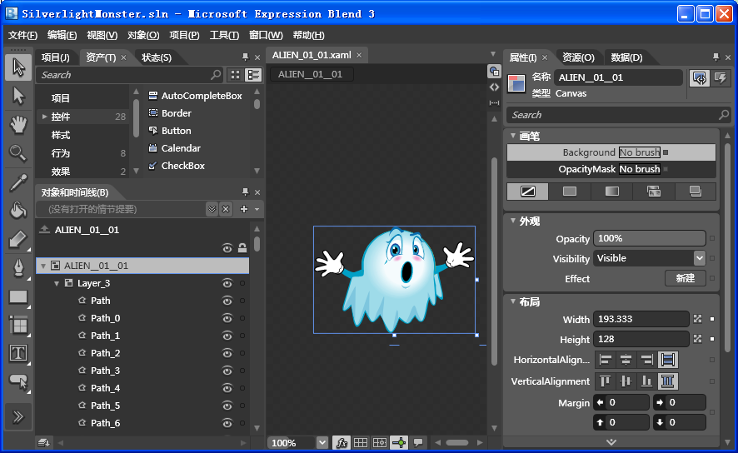Select the No brush tab

(527, 192)
